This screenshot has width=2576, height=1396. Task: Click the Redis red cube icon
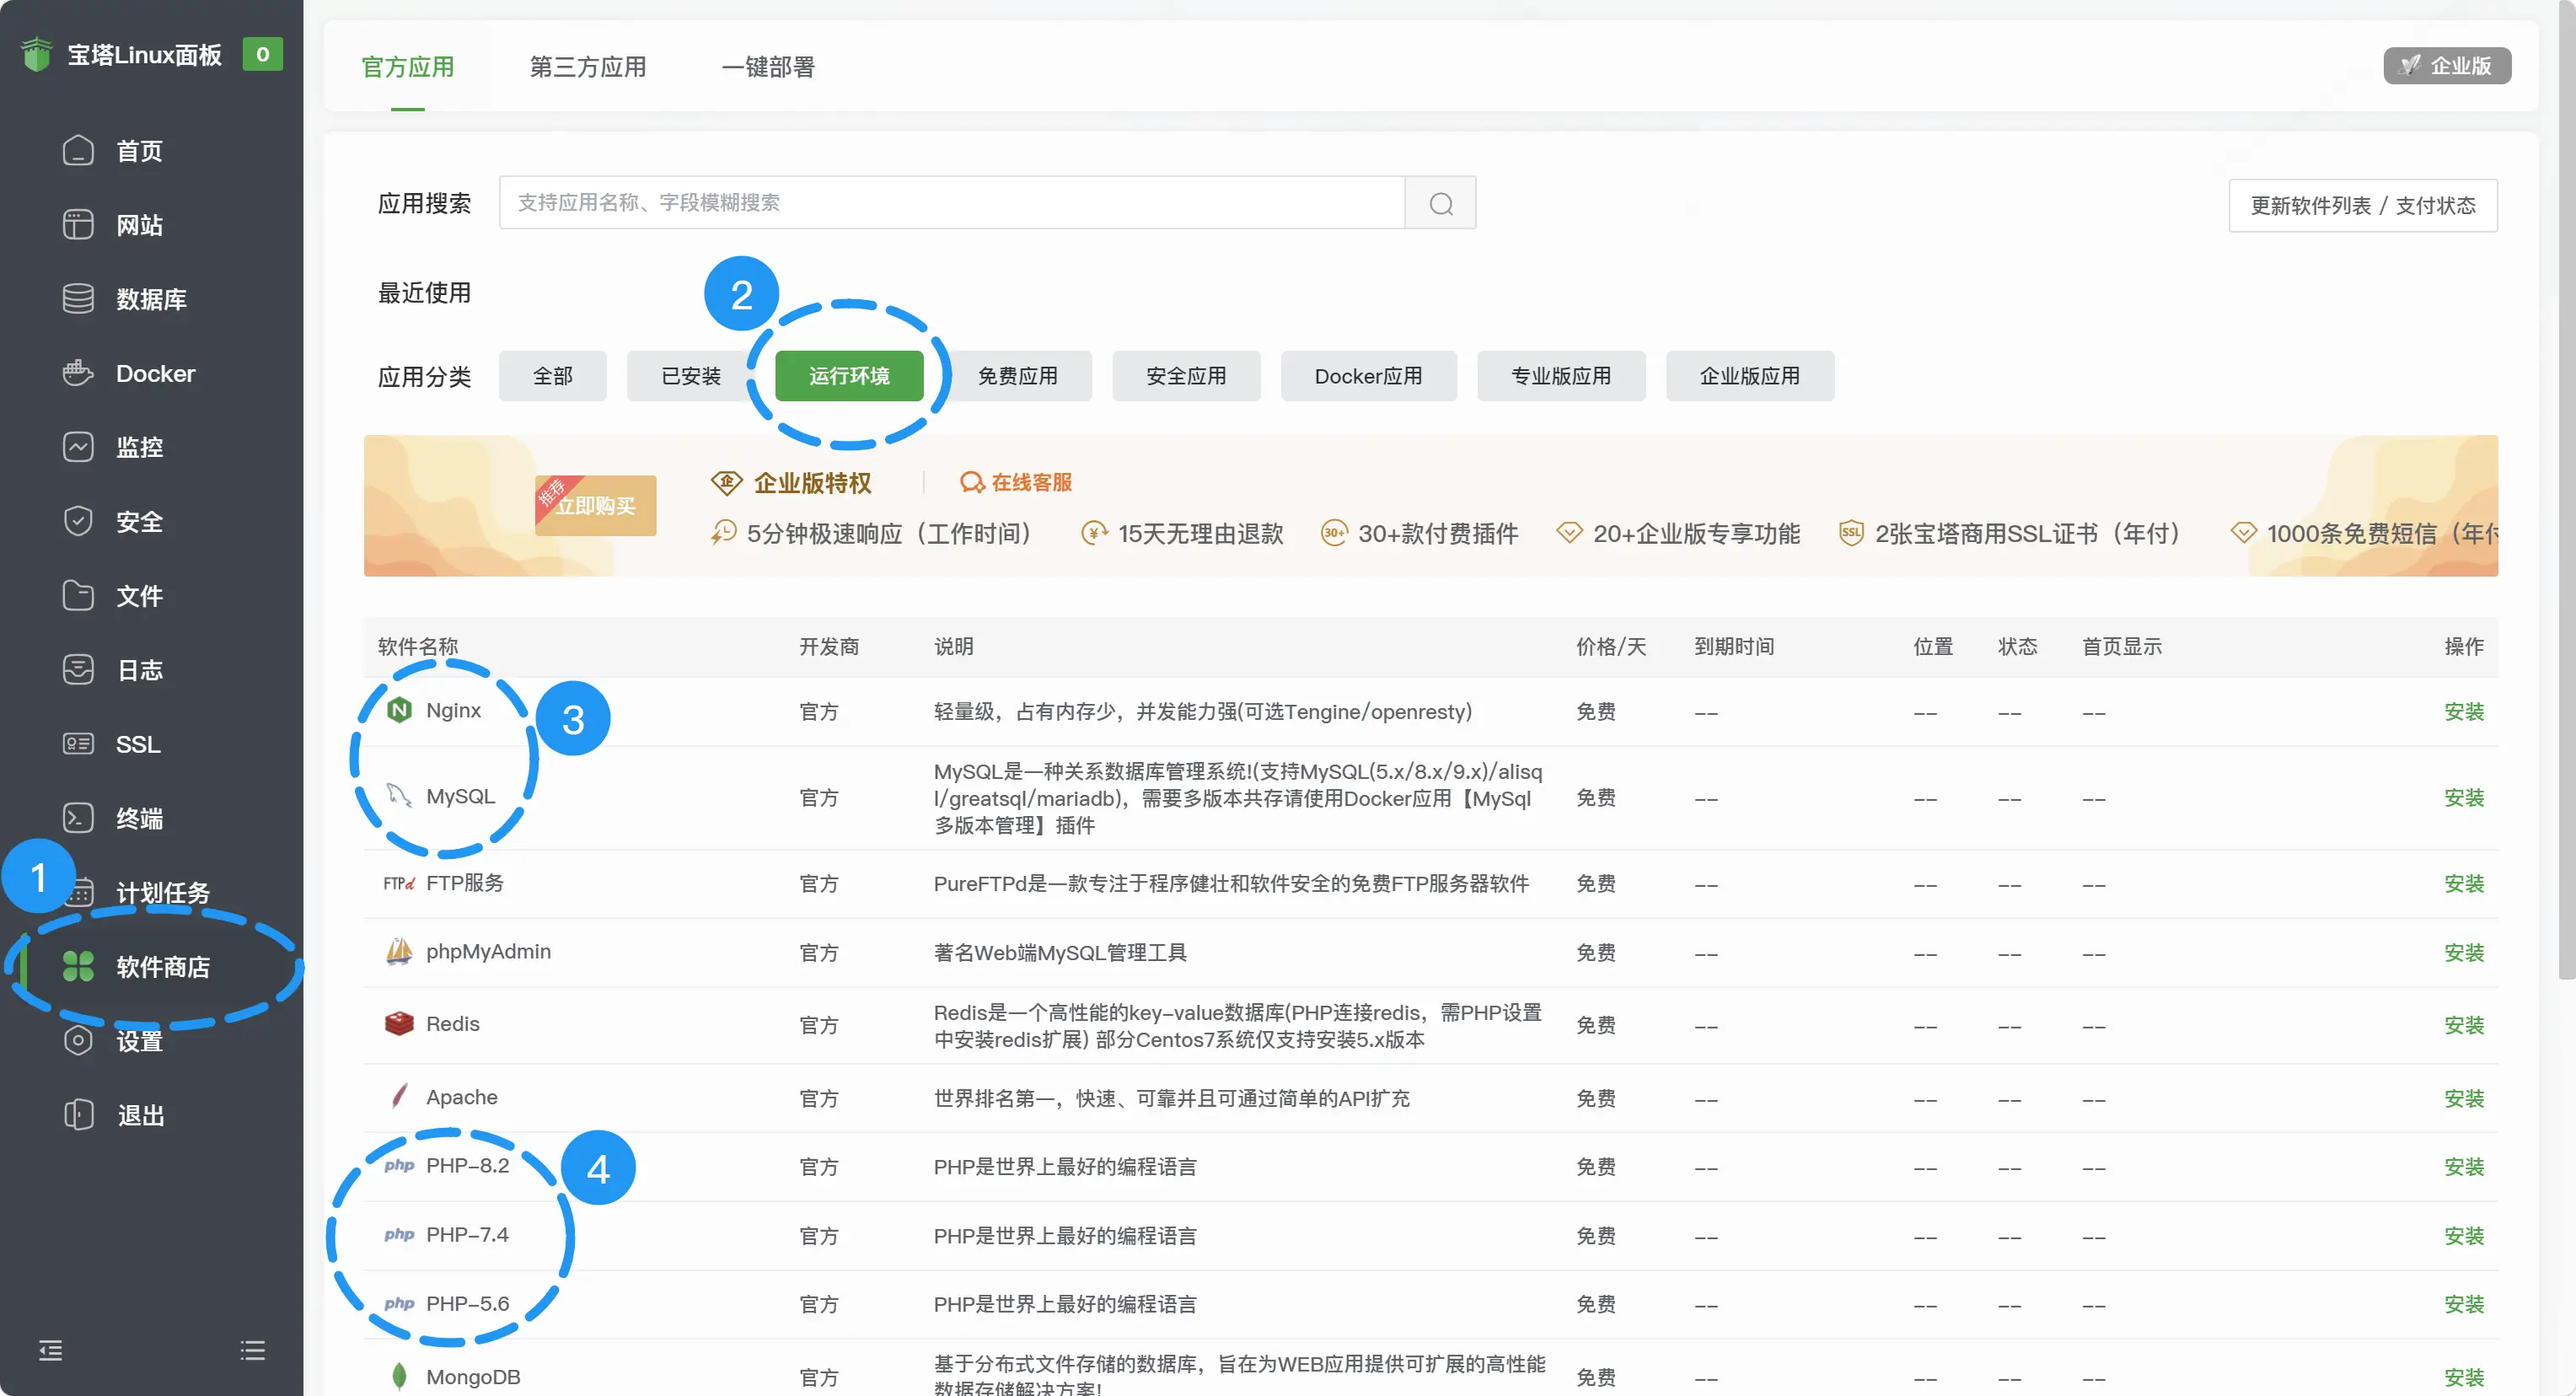399,1024
